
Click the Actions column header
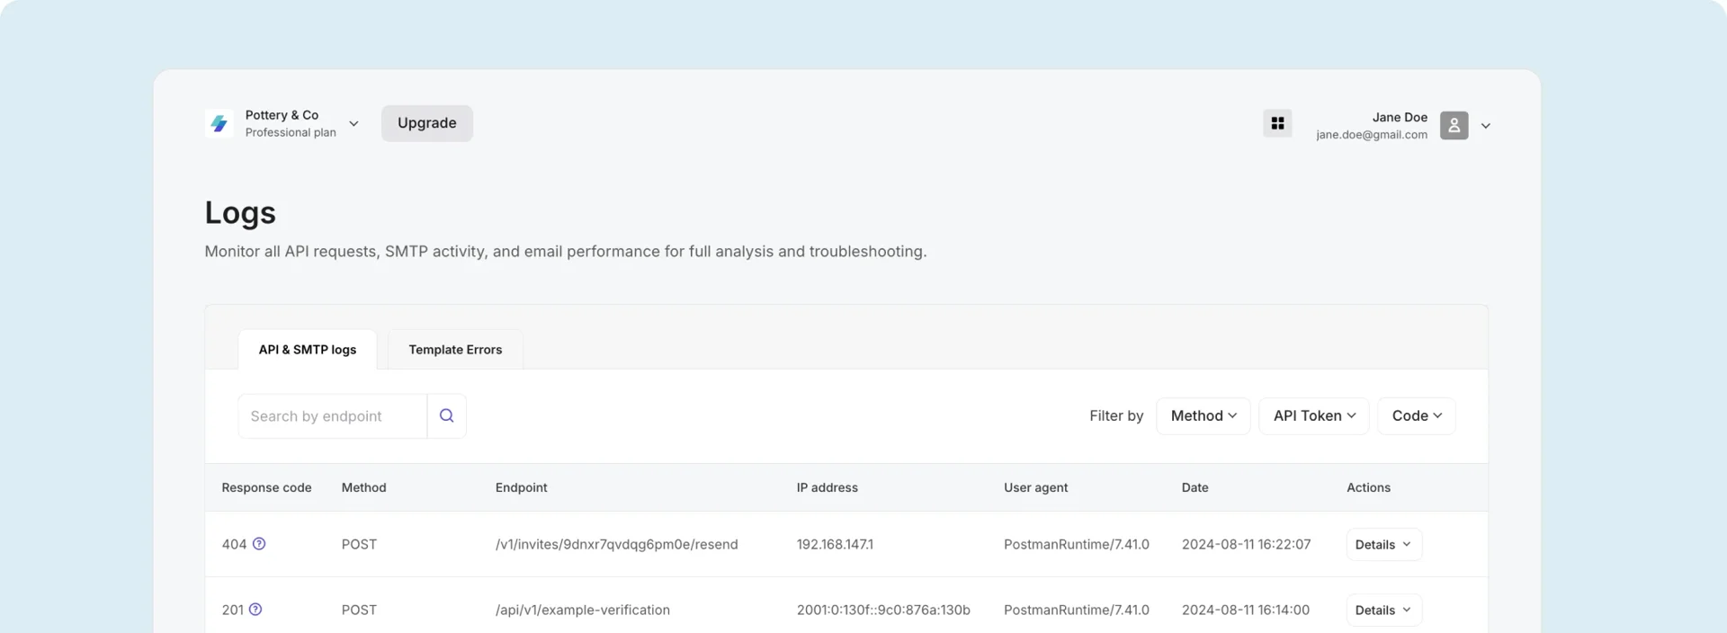tap(1368, 487)
